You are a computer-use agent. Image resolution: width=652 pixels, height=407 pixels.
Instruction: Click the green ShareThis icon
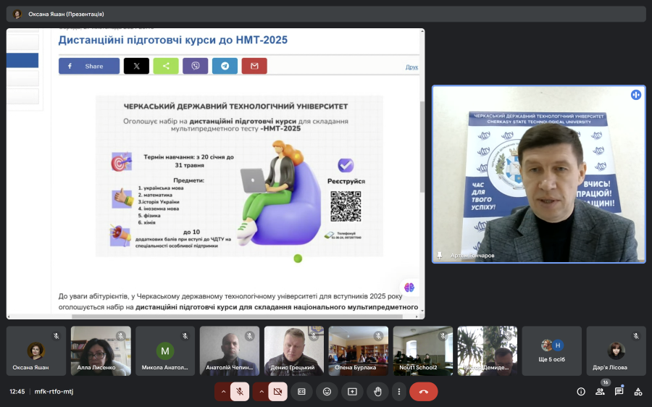point(166,66)
